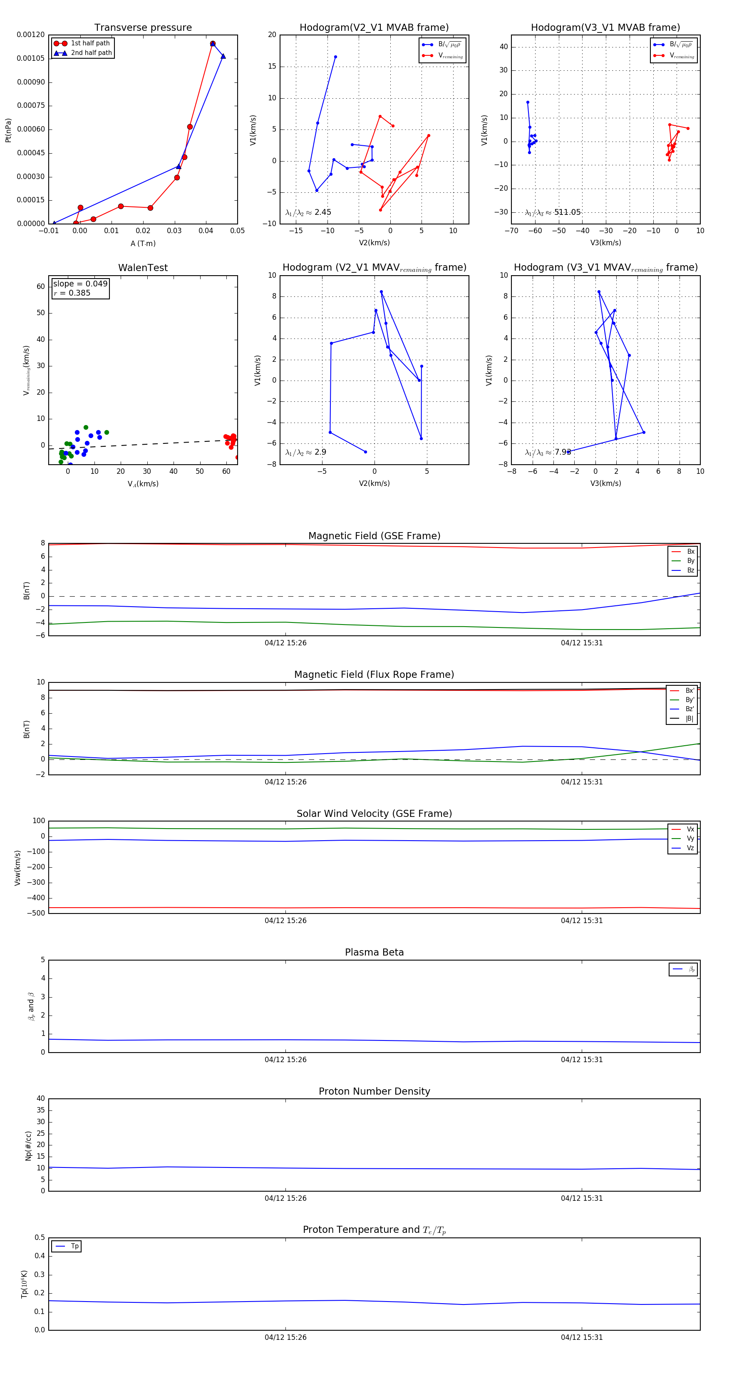Click 'Bz' legend entry in GSE magnetic field

coord(683,570)
